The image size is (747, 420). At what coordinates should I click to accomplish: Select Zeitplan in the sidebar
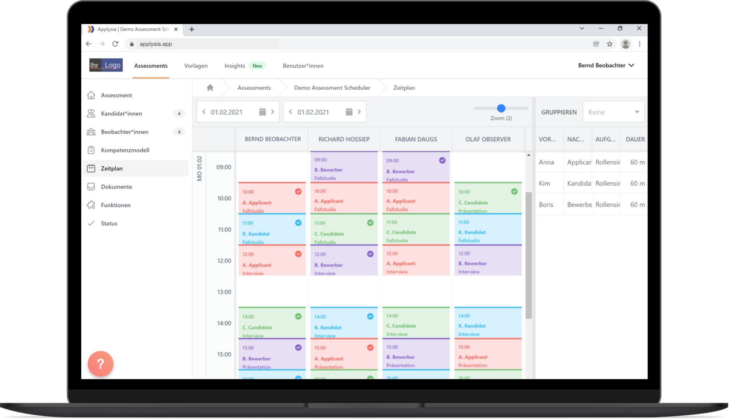point(135,168)
